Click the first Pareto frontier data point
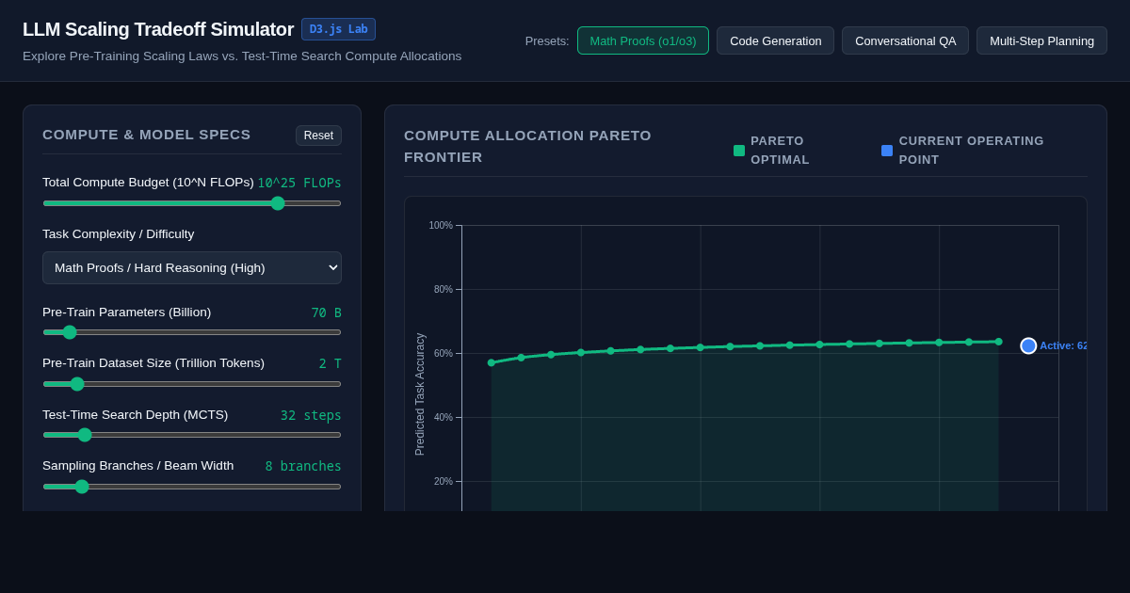 [492, 362]
